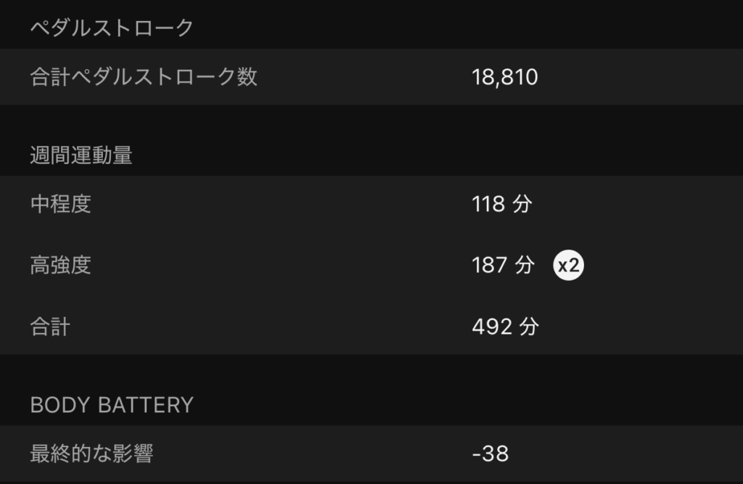The height and width of the screenshot is (484, 743).
Task: Click the ペダルストローク section header
Action: coord(112,28)
